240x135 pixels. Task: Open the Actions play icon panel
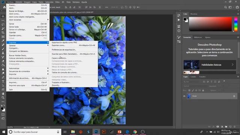pyautogui.click(x=179, y=20)
